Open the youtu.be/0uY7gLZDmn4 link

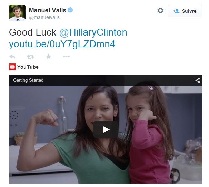(62, 44)
